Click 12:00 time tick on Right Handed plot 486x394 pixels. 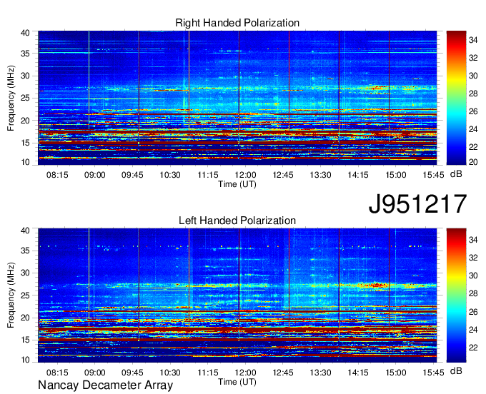coord(245,175)
